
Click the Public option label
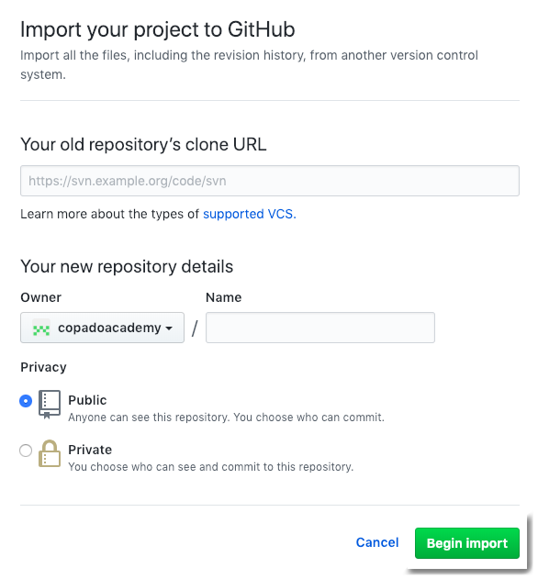87,400
